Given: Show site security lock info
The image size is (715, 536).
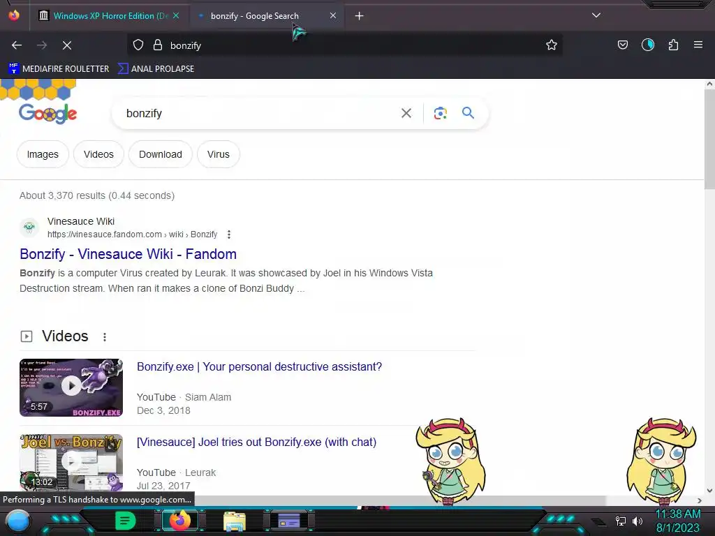Looking at the screenshot, I should coord(158,45).
